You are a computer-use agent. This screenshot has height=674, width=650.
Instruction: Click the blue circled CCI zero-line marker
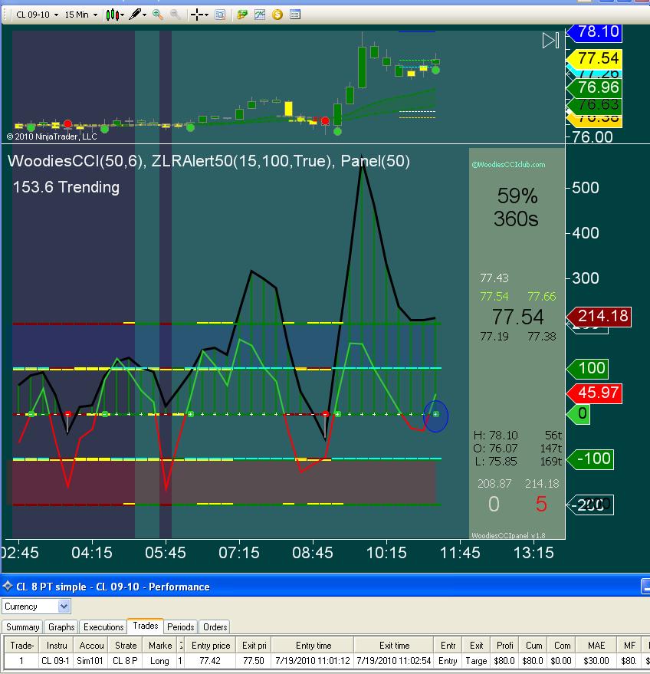pos(435,416)
